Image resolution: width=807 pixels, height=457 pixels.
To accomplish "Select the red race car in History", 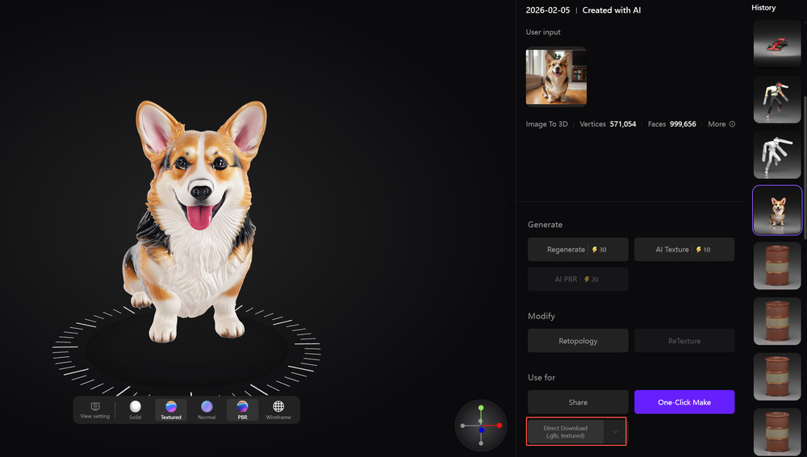I will click(777, 44).
